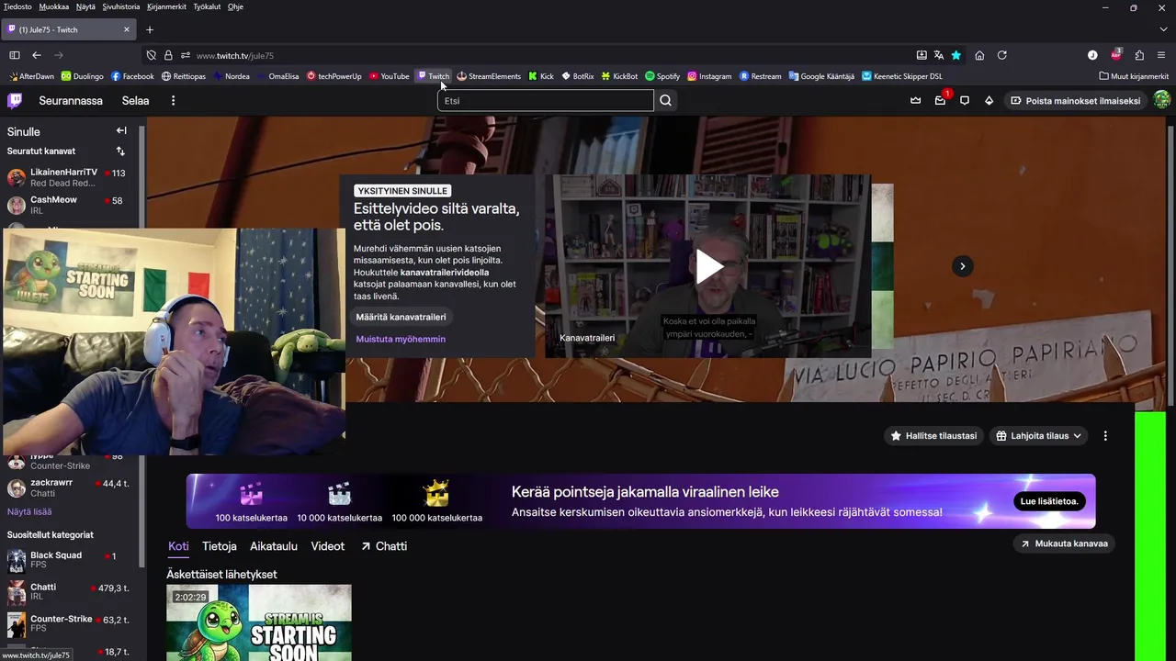Click the browser home icon
The width and height of the screenshot is (1176, 661).
pyautogui.click(x=979, y=55)
